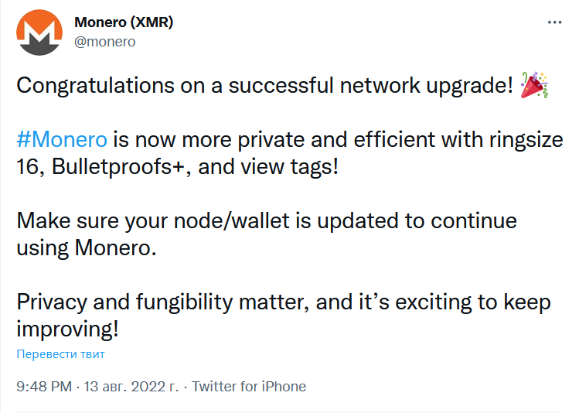Click the word "Privacy" in the tweet
Screen dimensions: 579x413
coord(53,302)
